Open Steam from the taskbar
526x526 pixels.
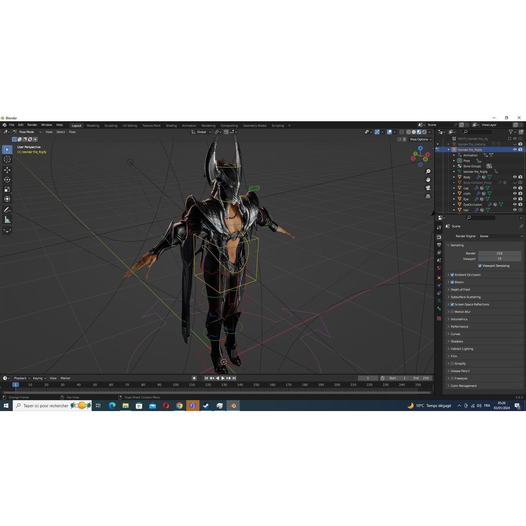(x=206, y=406)
